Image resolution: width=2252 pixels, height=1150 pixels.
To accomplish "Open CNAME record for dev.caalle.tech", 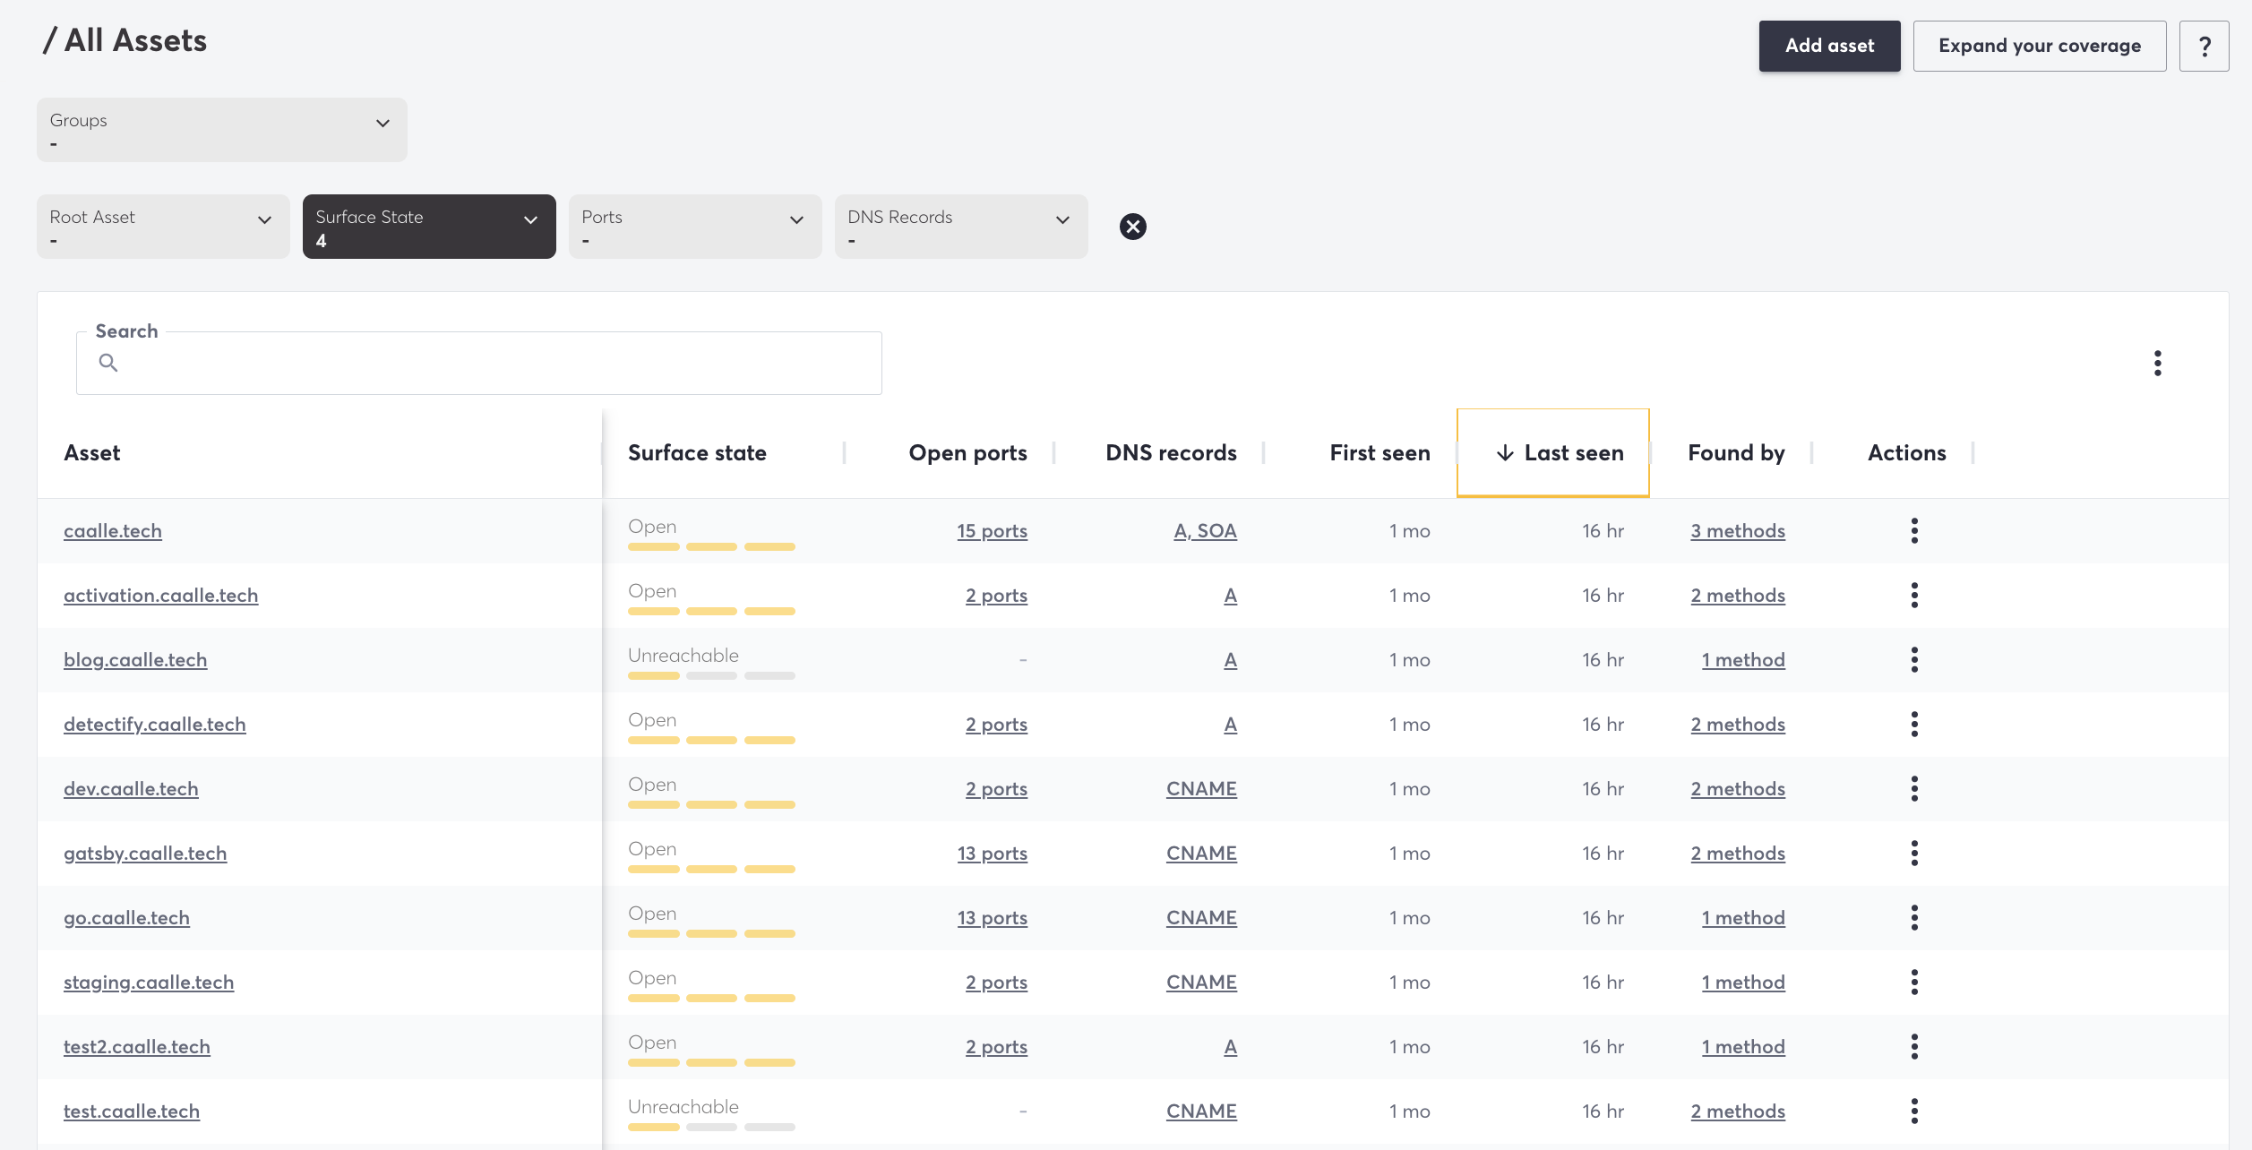I will click(1201, 788).
